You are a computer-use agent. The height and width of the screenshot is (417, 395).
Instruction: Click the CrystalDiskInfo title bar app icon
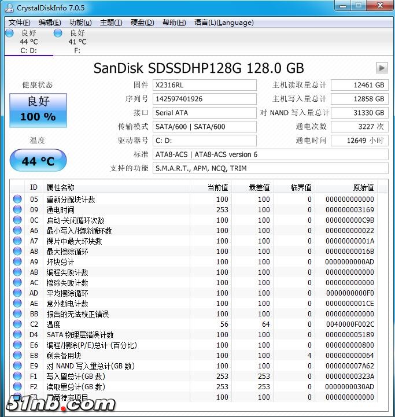tap(10, 8)
